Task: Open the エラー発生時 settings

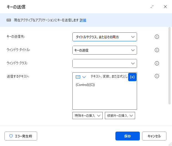Action: coord(21,136)
